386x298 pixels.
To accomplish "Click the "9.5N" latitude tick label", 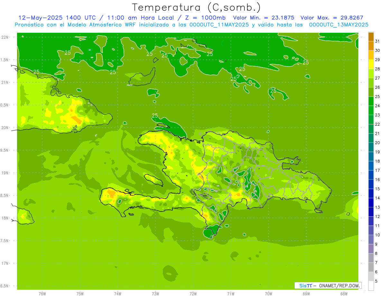I will click(x=5, y=150).
